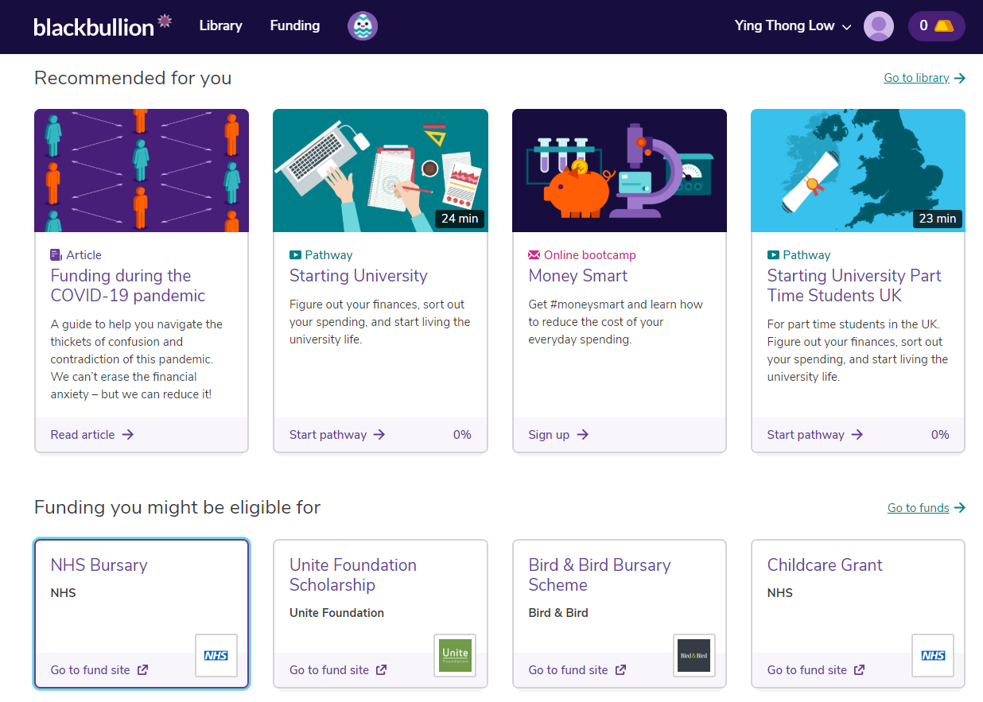The image size is (983, 702).
Task: Click external link icon on Unite Foundation card
Action: [x=382, y=670]
